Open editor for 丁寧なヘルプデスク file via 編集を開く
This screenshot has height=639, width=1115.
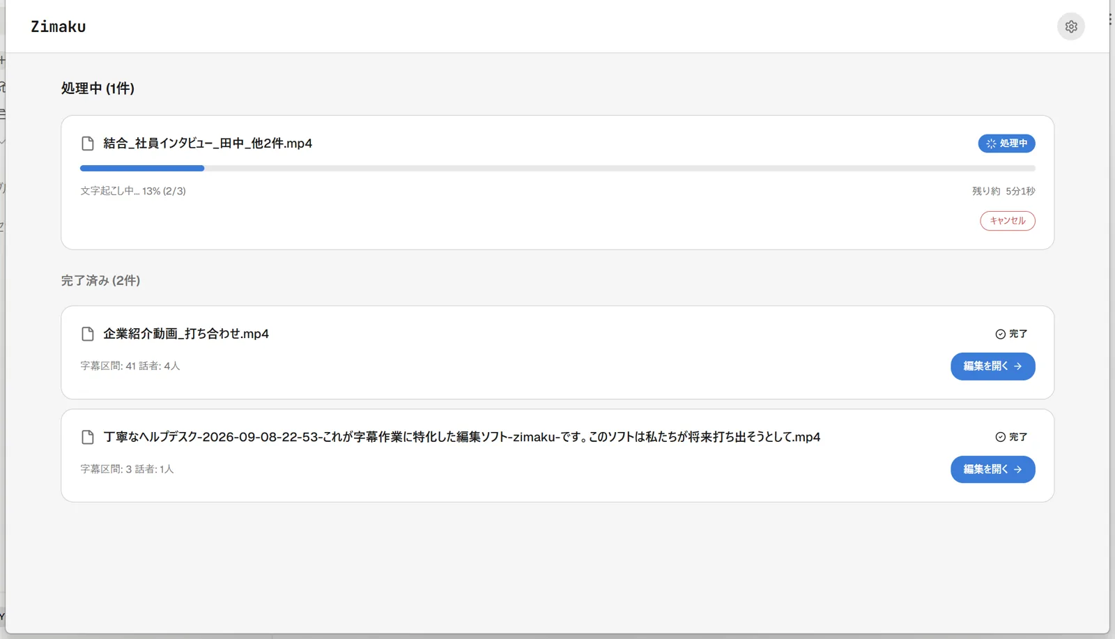pyautogui.click(x=992, y=470)
